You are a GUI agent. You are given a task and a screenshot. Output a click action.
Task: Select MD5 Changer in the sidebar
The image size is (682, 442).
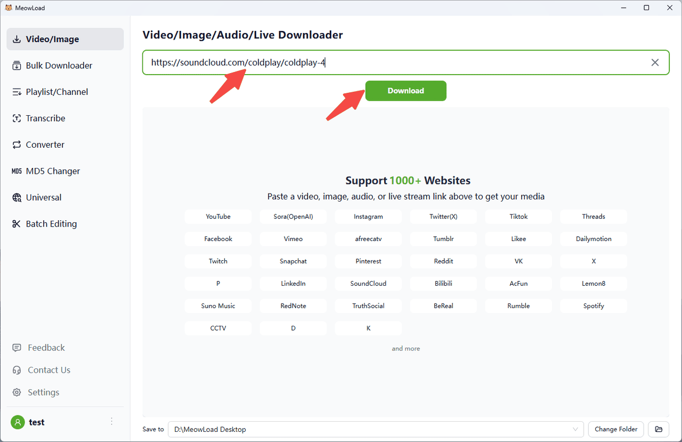(53, 171)
